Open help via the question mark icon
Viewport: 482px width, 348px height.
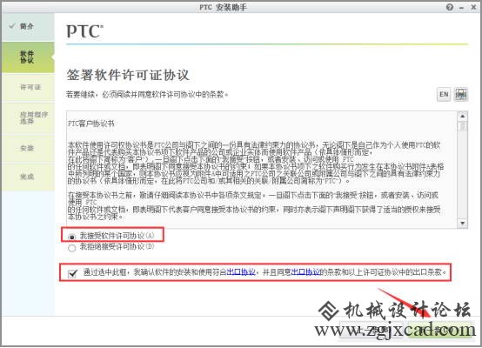click(450, 7)
